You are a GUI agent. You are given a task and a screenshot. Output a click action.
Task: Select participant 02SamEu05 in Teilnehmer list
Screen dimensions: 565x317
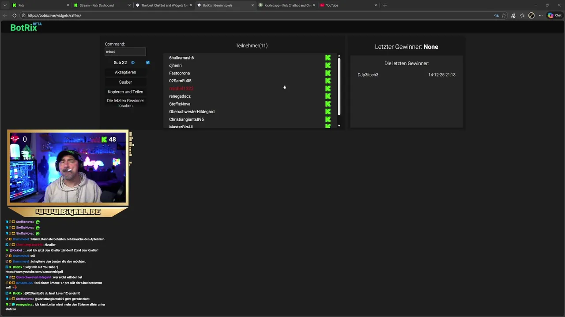pyautogui.click(x=180, y=81)
